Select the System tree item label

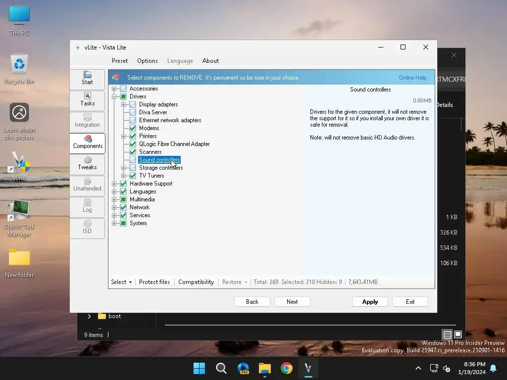139,223
